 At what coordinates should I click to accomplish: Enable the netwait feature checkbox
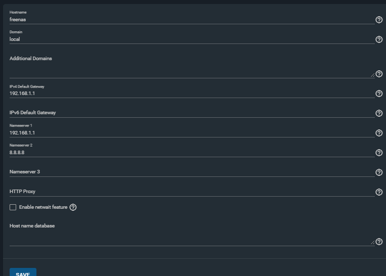point(13,207)
